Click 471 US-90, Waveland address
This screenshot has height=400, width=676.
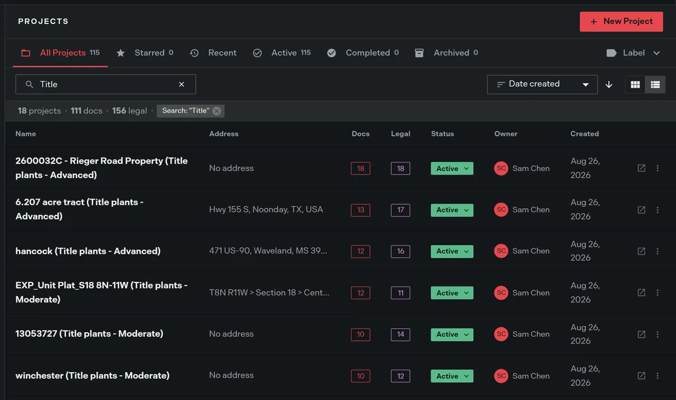pyautogui.click(x=268, y=251)
